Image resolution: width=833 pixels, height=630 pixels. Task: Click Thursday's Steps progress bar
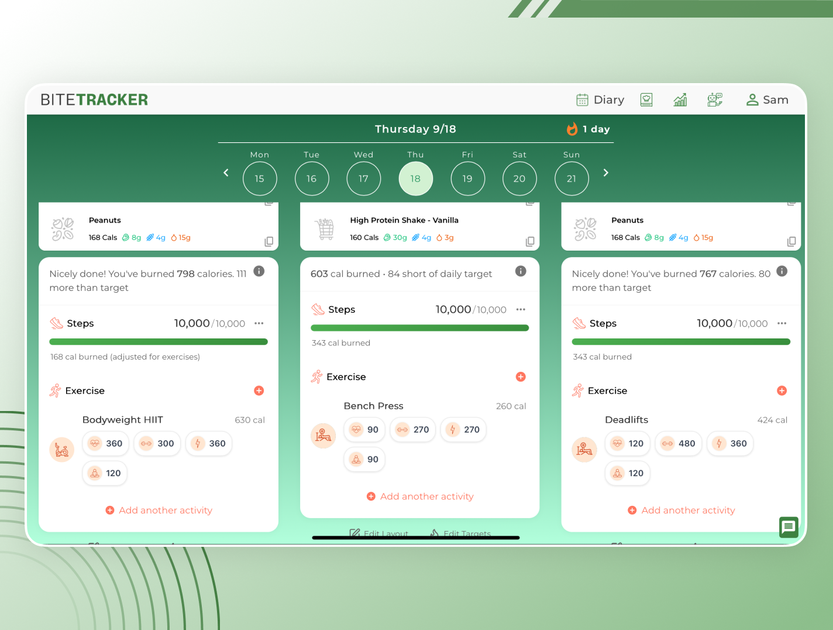(x=419, y=327)
